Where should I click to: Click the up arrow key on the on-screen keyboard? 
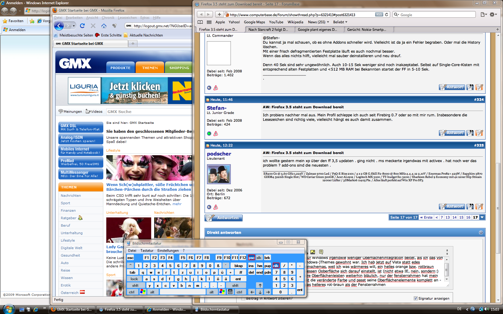tap(260, 285)
